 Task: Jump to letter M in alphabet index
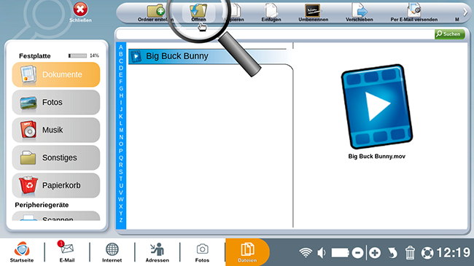click(x=121, y=130)
